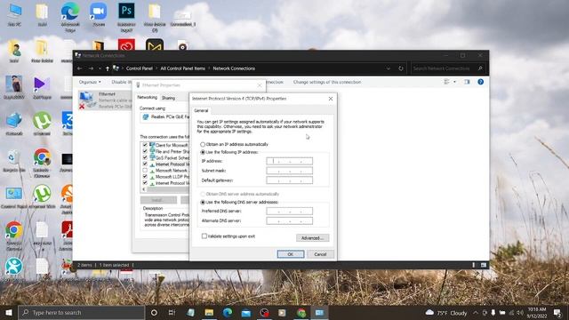Select the Ethernet adapter in Network Connections
The height and width of the screenshot is (320, 569).
[x=105, y=100]
